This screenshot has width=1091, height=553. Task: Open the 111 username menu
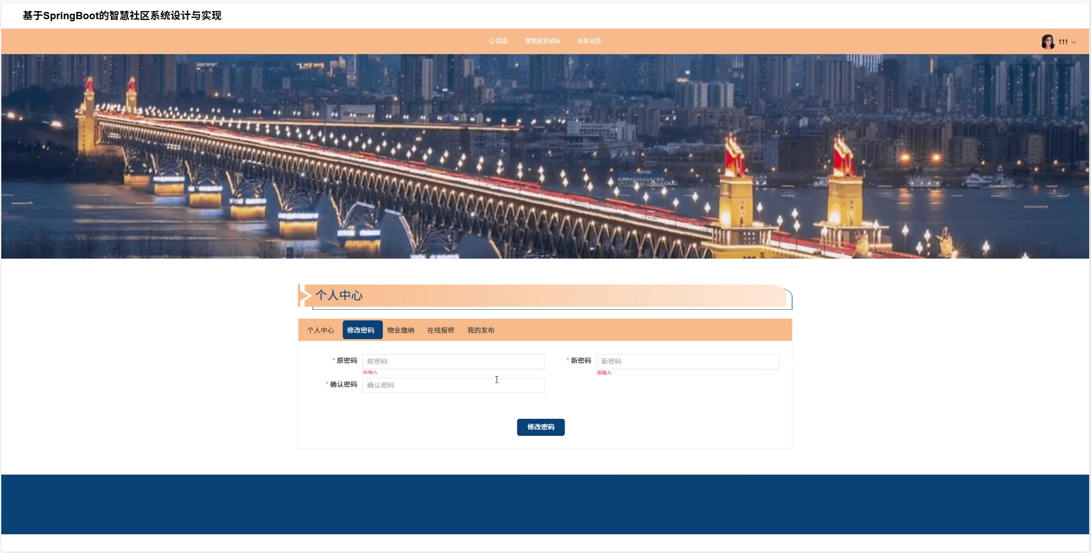point(1063,42)
